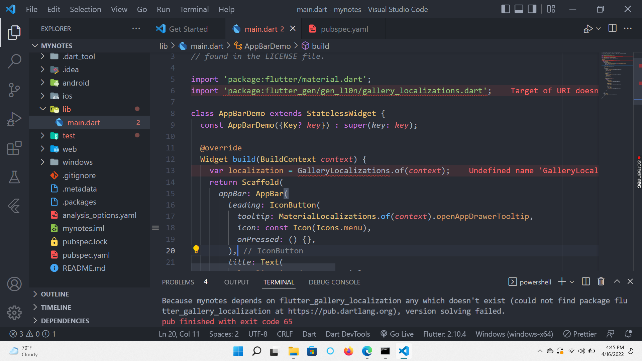Click AppBarDemo in the breadcrumb bar
The image size is (642, 361).
tap(267, 46)
